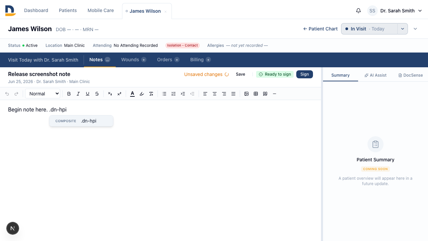The height and width of the screenshot is (241, 428).
Task: Switch to the Billing tab
Action: (197, 60)
